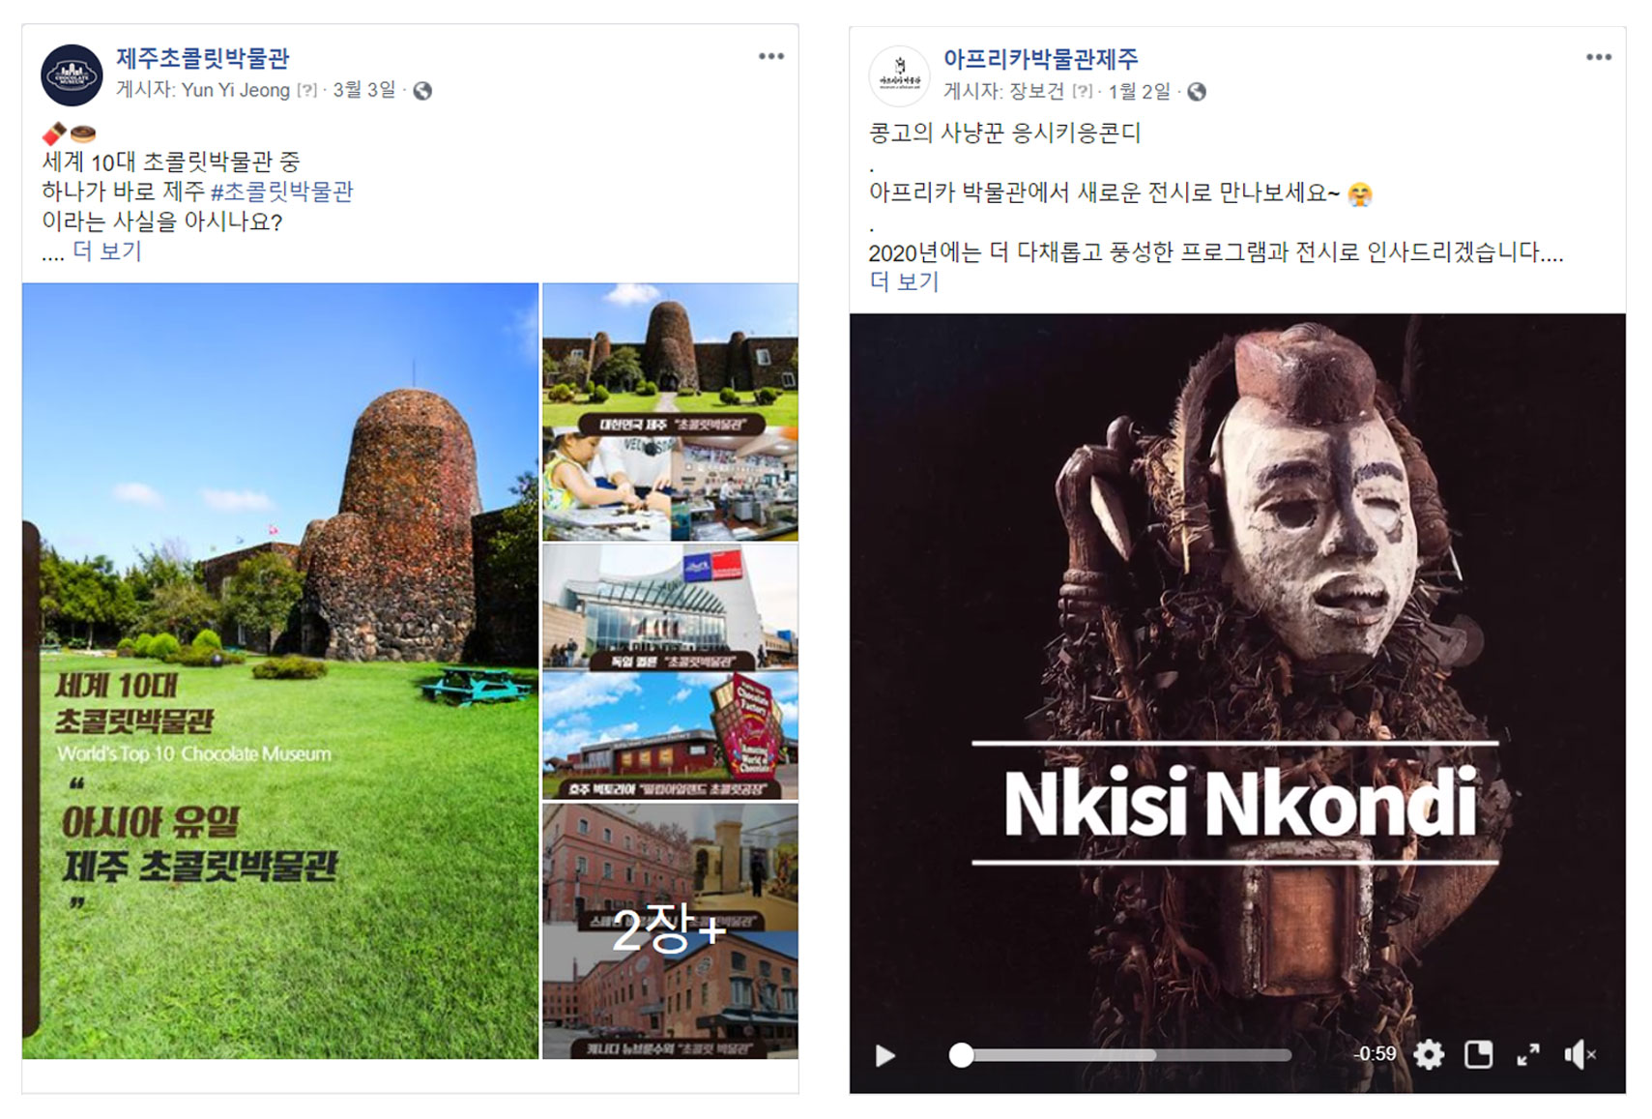Image resolution: width=1652 pixels, height=1119 pixels.
Task: Play the Nkisi Nkondi video
Action: (x=884, y=1055)
